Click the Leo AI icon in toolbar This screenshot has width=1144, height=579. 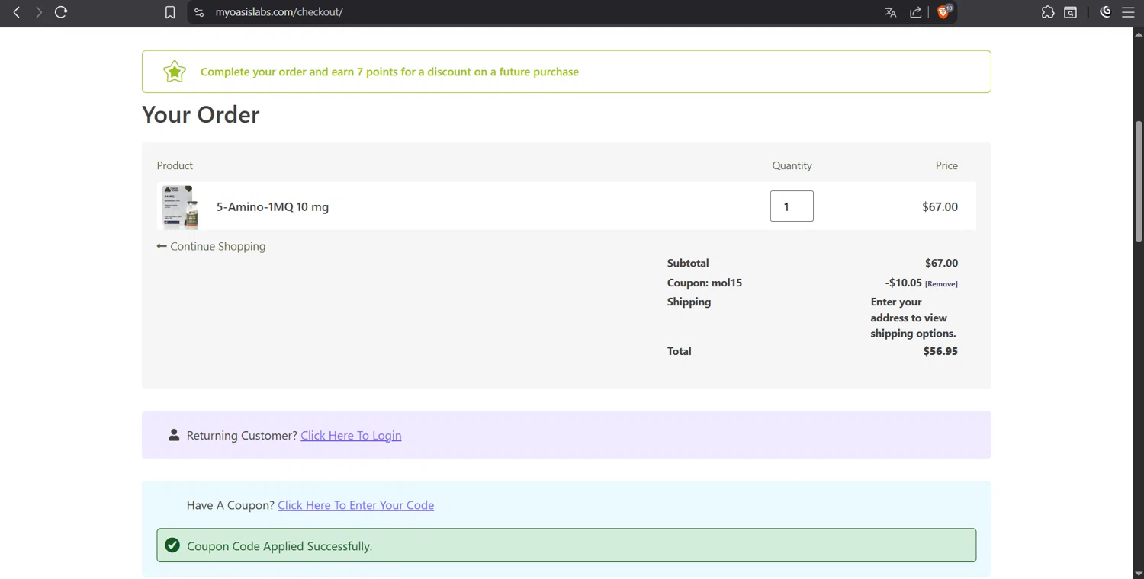point(1106,11)
